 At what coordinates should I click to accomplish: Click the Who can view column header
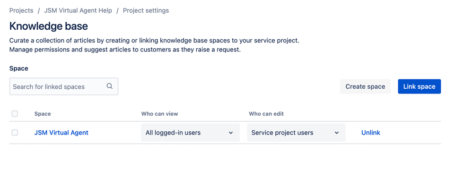159,114
